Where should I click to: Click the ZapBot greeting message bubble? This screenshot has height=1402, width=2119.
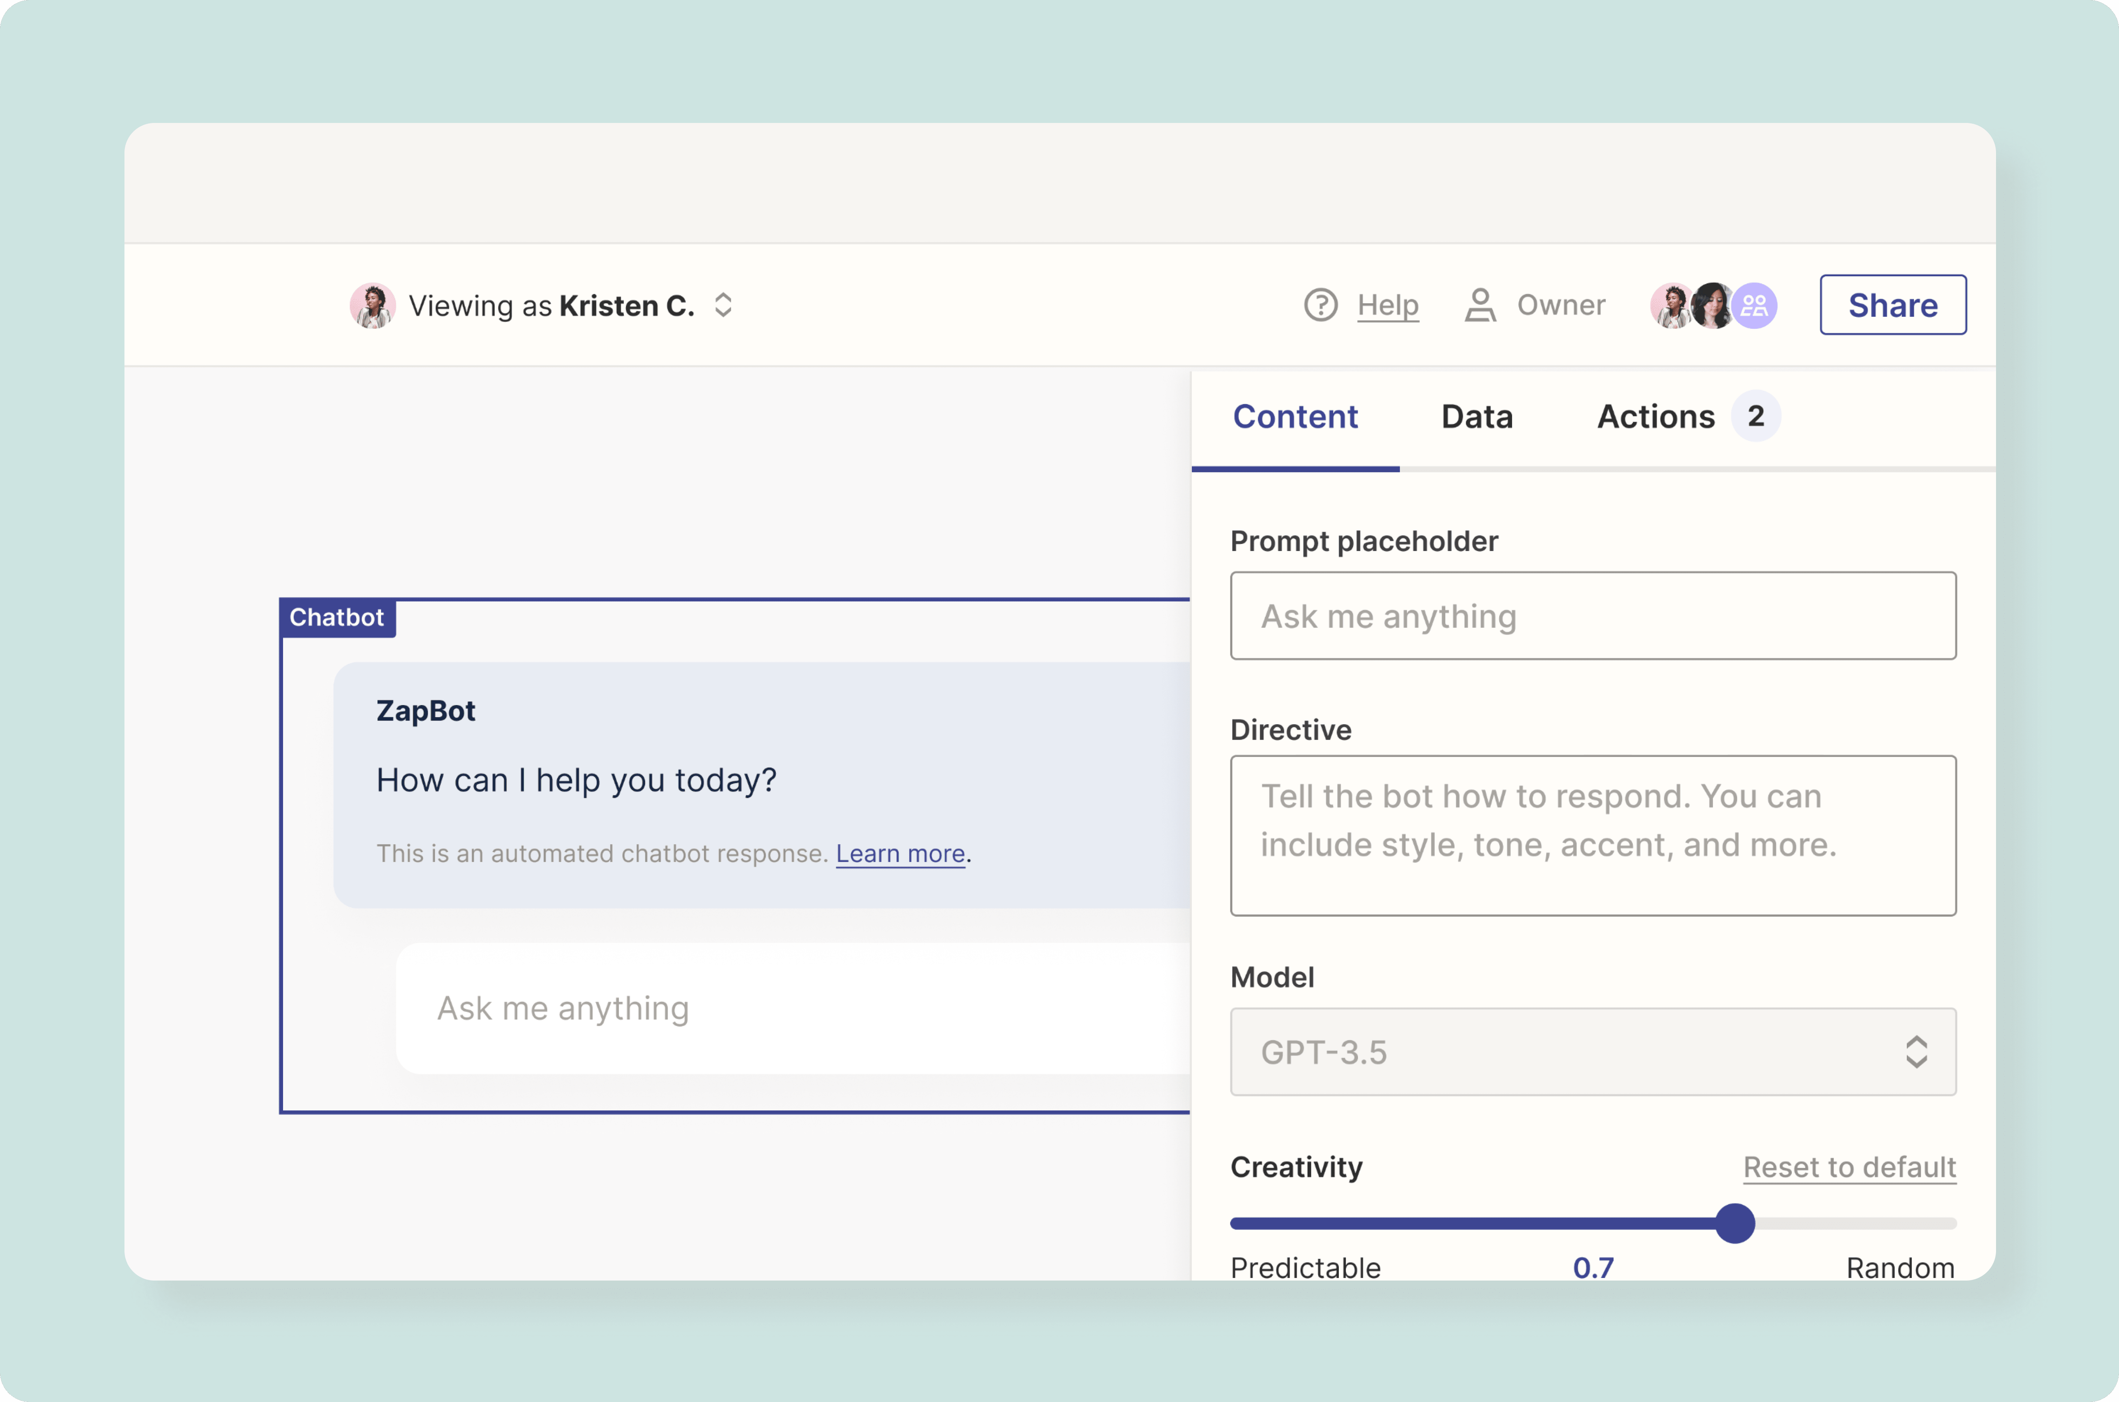click(762, 785)
